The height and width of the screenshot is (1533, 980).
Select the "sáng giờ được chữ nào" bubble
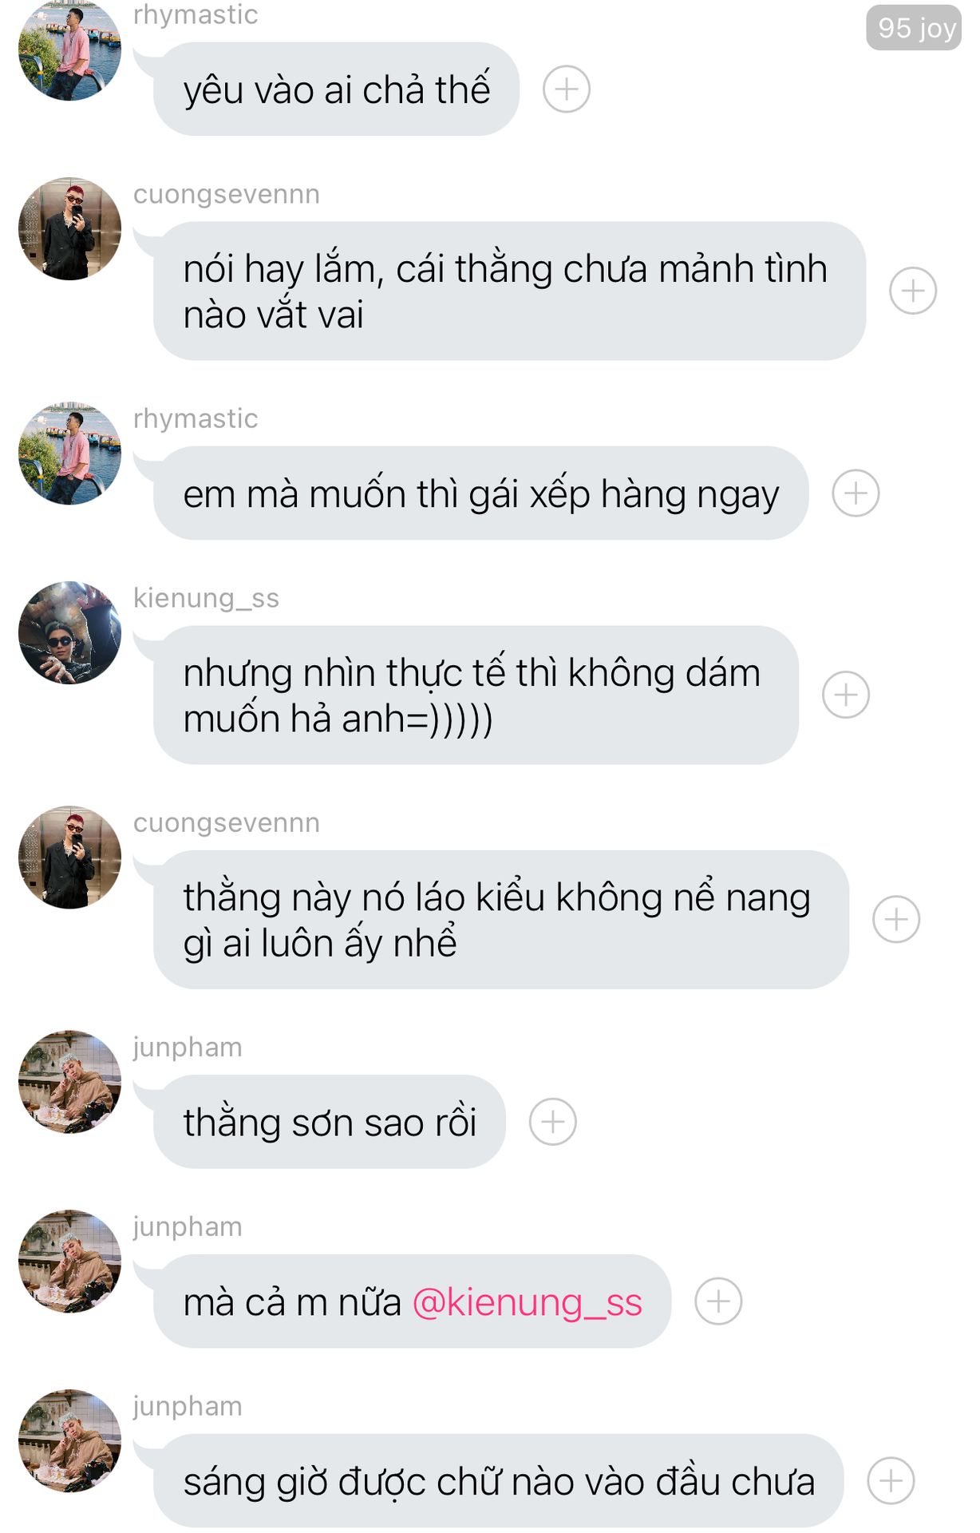[499, 1481]
